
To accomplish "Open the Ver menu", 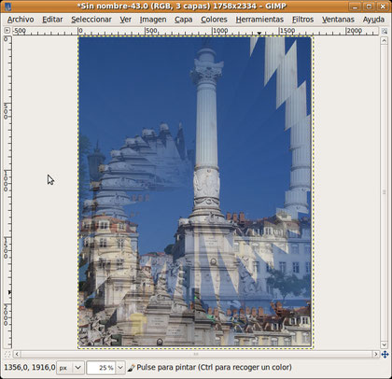I will click(125, 20).
